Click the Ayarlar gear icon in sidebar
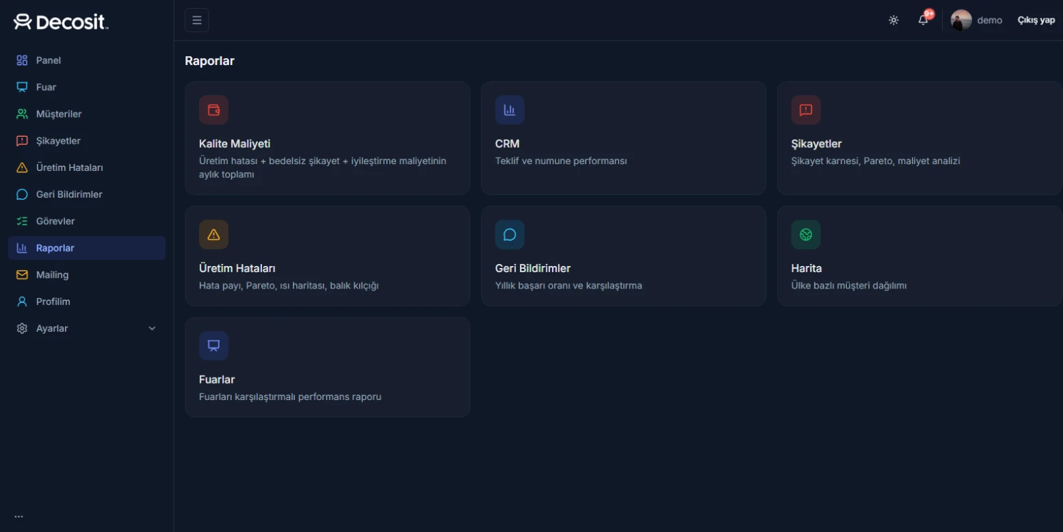 [22, 328]
